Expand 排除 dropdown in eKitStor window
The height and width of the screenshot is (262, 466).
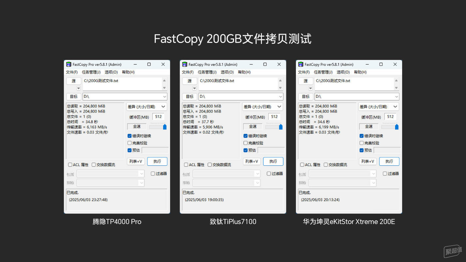(373, 183)
